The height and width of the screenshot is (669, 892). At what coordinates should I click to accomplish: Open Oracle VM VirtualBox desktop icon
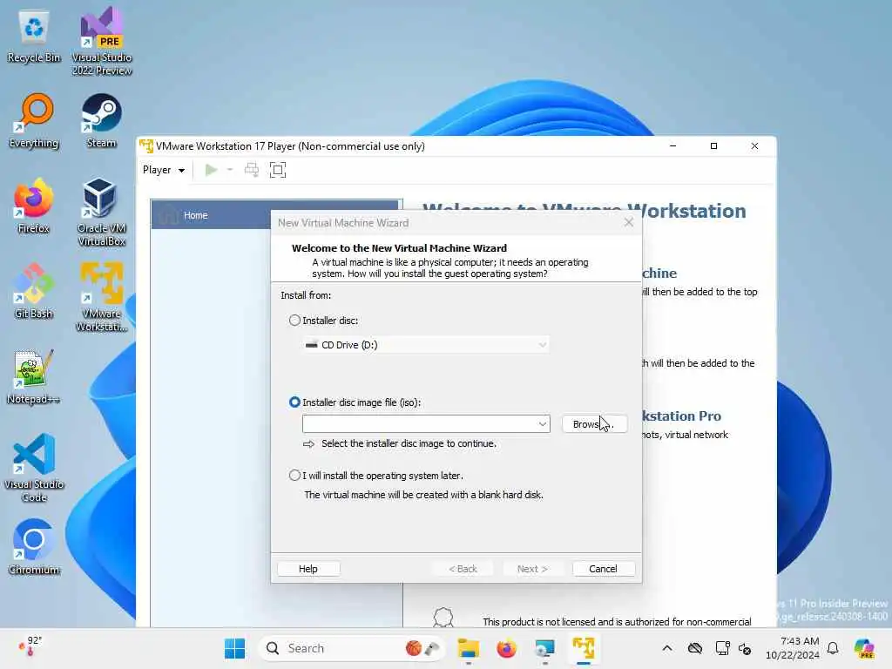[x=101, y=212]
